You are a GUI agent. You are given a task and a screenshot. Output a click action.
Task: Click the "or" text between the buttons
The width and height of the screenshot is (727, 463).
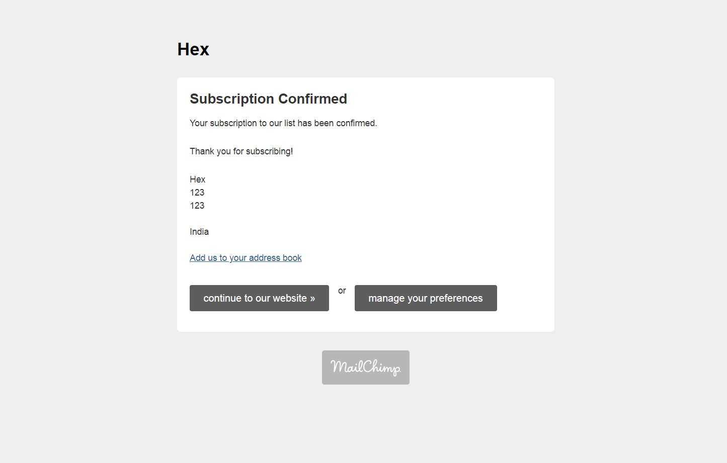(x=342, y=291)
